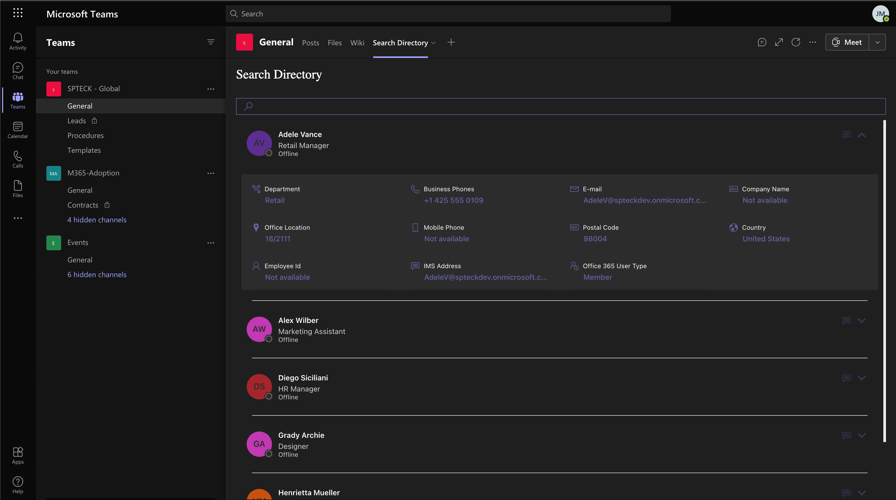The height and width of the screenshot is (500, 896).
Task: Add a new tab with plus icon
Action: pyautogui.click(x=451, y=42)
